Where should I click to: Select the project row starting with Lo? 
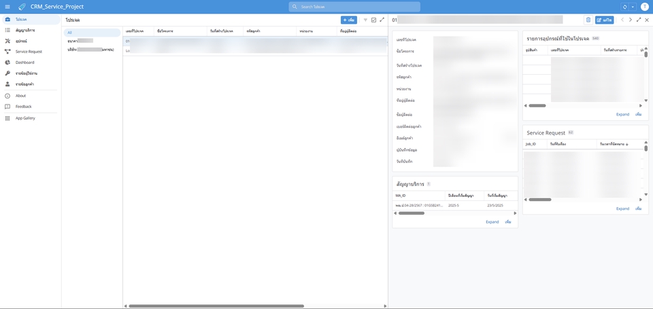pyautogui.click(x=255, y=50)
